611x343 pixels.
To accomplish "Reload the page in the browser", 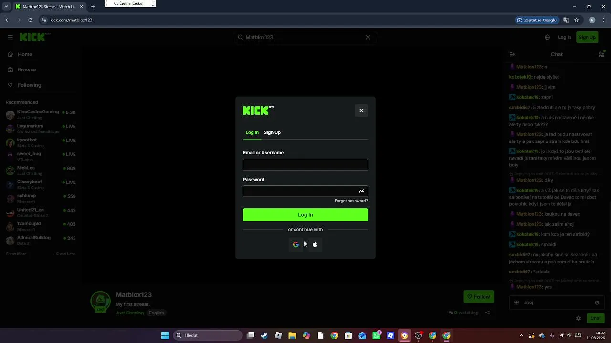I will pyautogui.click(x=30, y=20).
